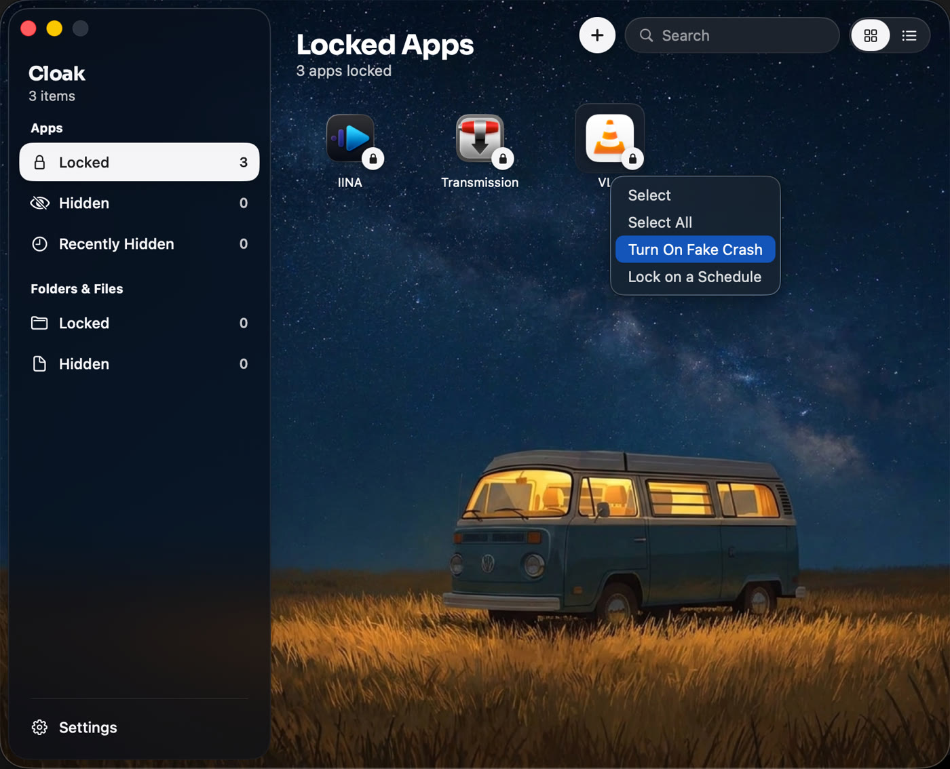Open Recently Hidden in sidebar

139,243
